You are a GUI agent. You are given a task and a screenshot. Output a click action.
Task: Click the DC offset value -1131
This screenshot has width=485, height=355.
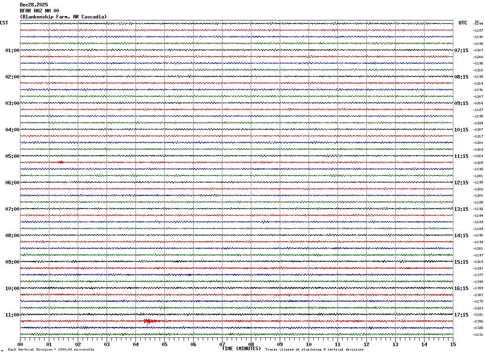(x=478, y=335)
